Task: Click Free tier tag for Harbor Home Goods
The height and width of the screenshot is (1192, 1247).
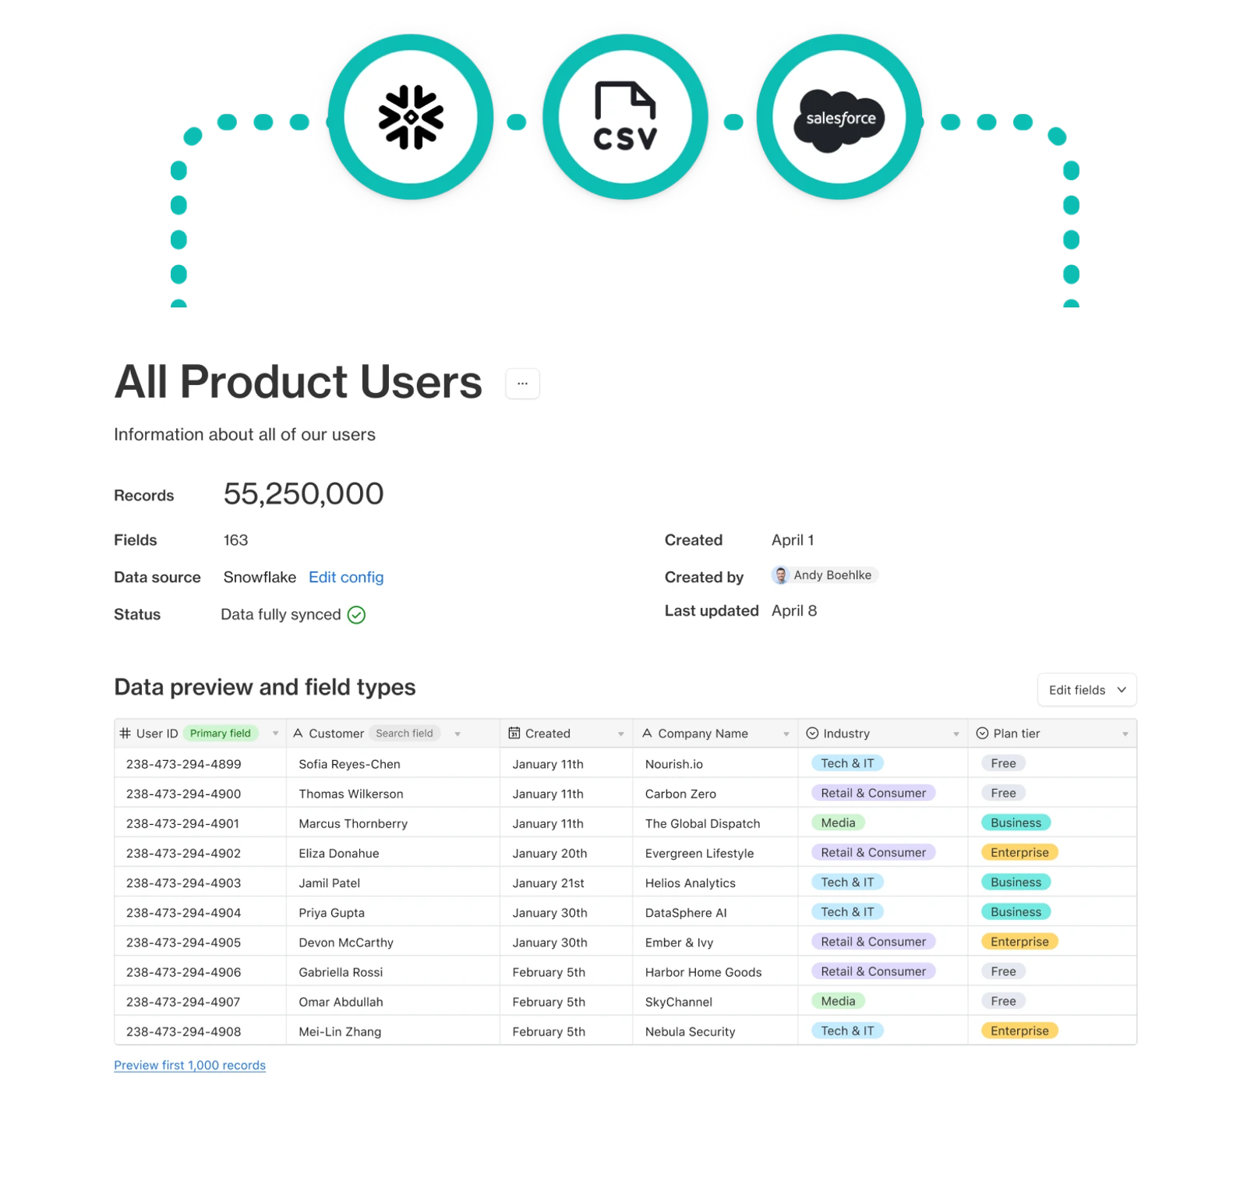Action: 1003,972
